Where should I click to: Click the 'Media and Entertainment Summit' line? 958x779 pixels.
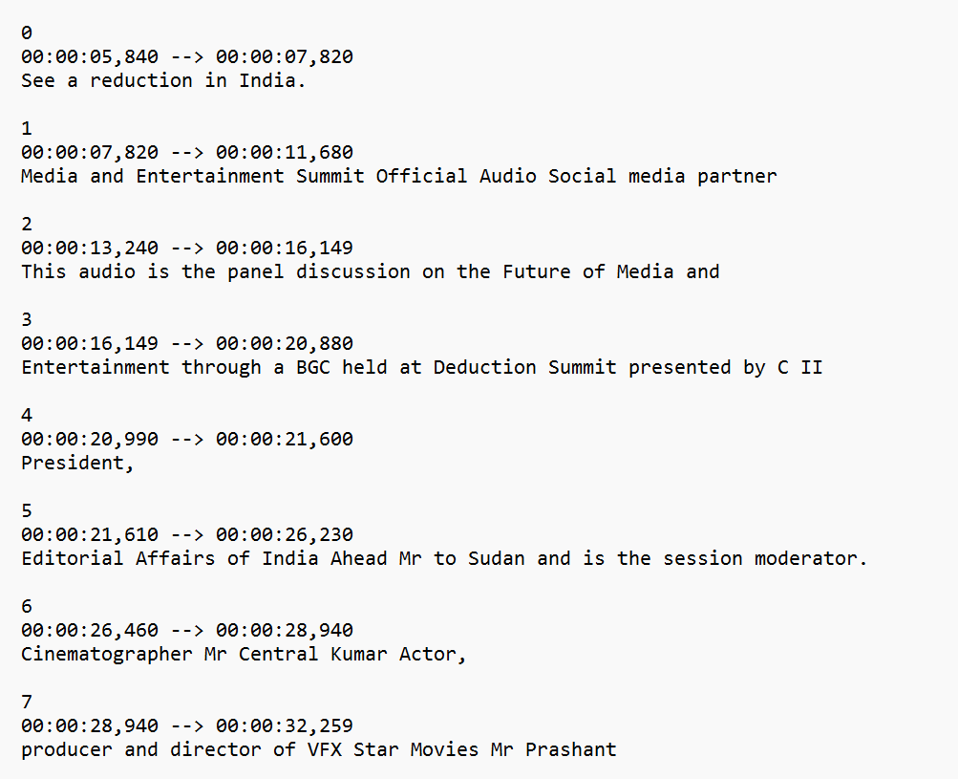pyautogui.click(x=399, y=176)
